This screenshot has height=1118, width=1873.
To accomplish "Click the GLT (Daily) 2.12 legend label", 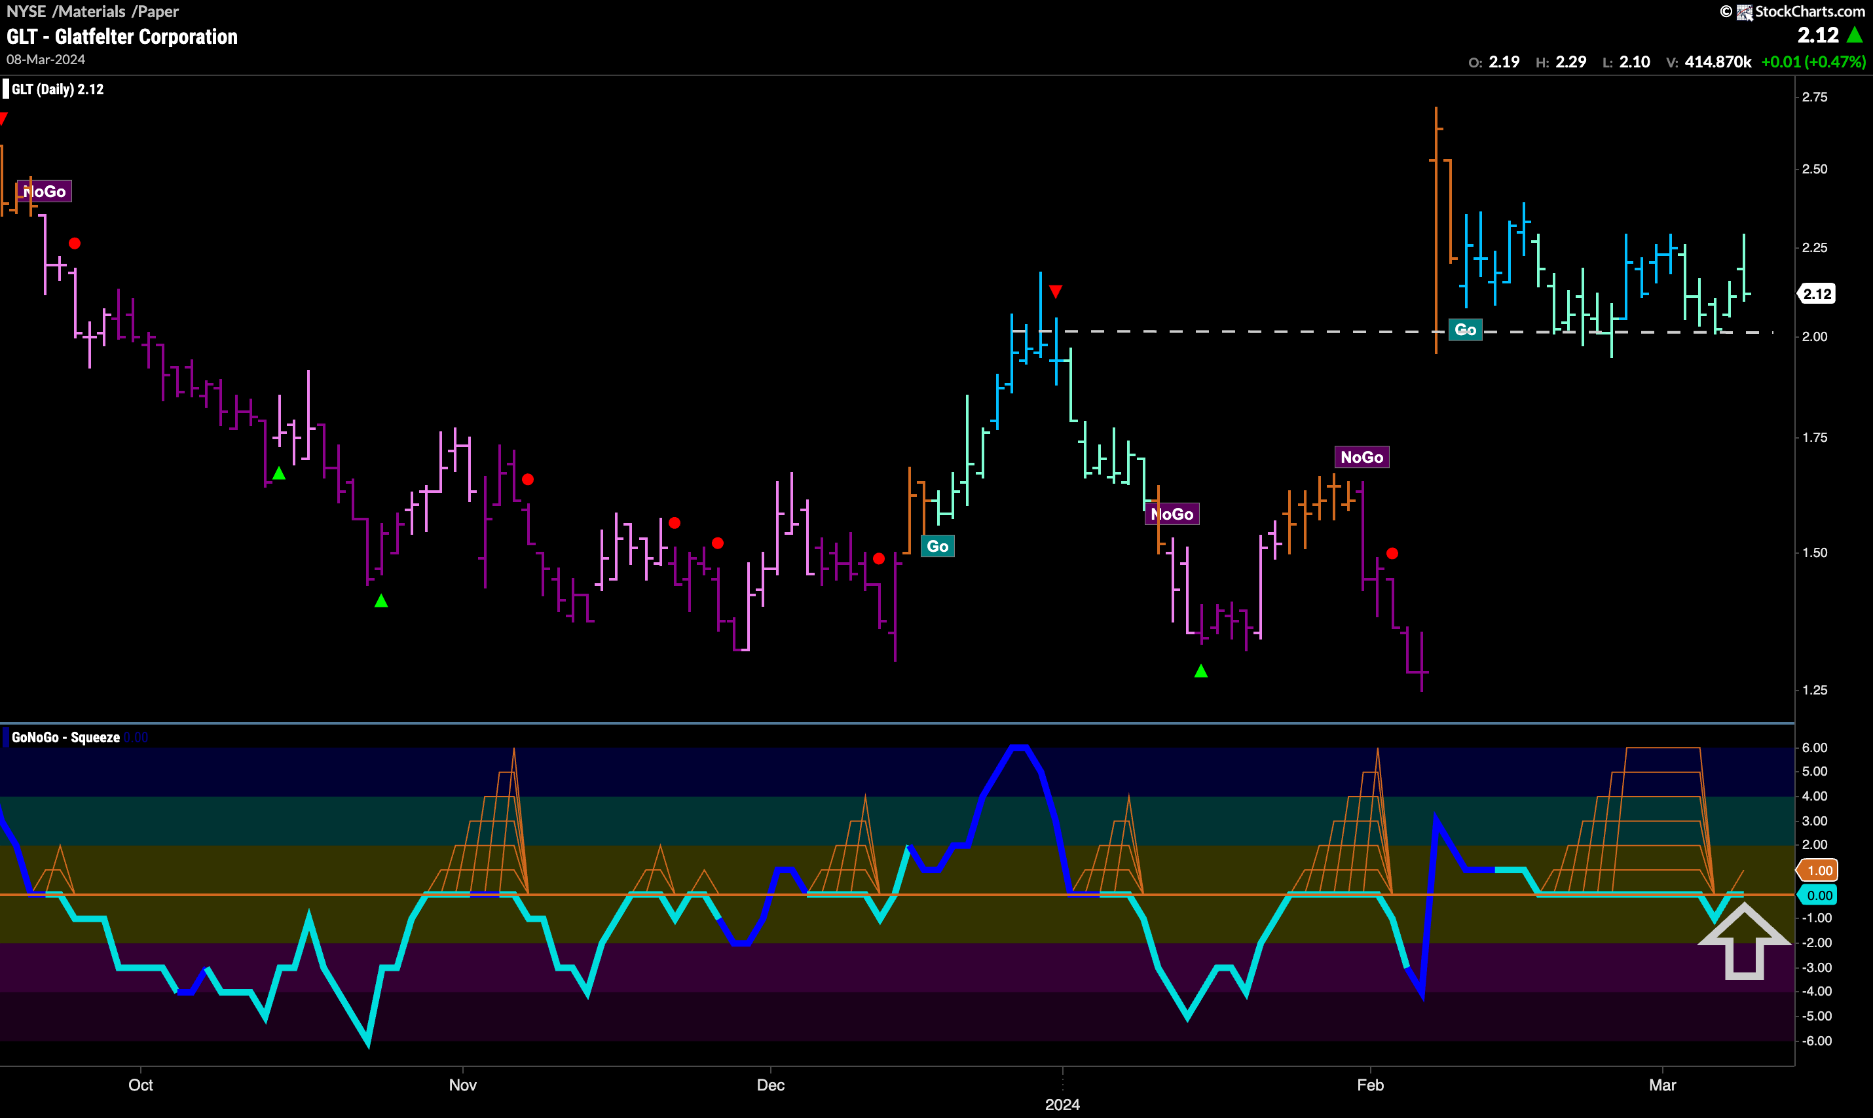I will click(57, 89).
